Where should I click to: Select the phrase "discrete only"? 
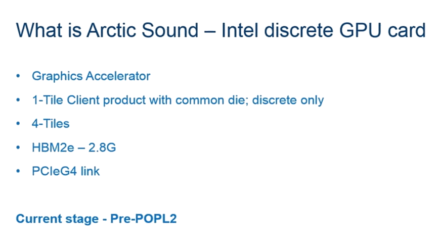pyautogui.click(x=288, y=100)
